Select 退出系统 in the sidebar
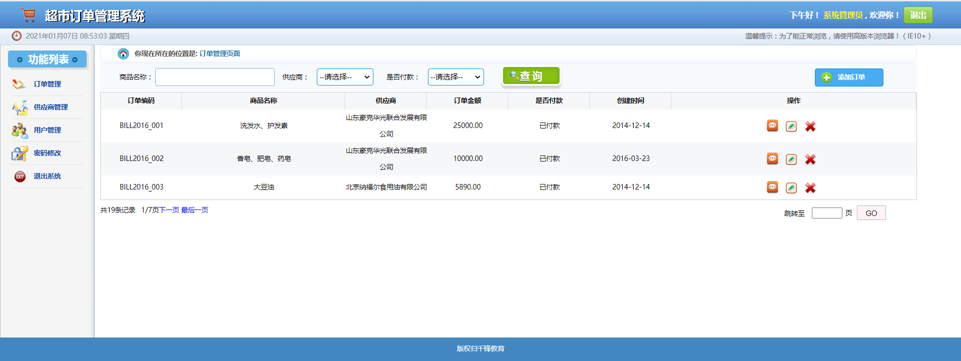This screenshot has height=361, width=961. point(48,176)
